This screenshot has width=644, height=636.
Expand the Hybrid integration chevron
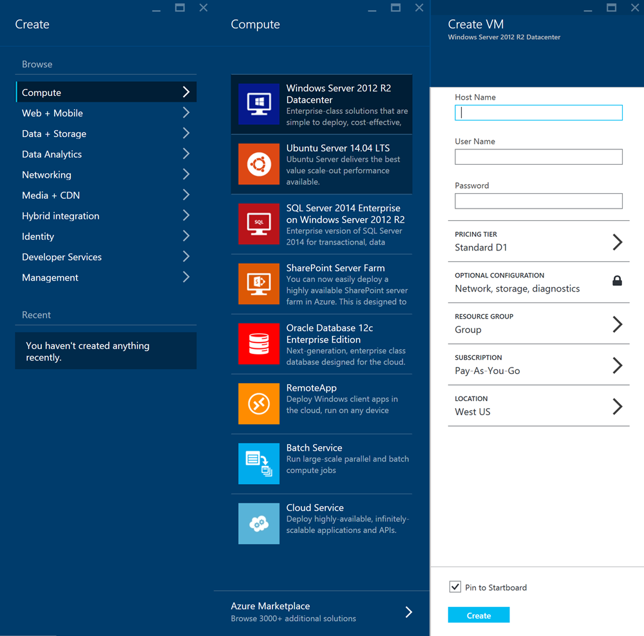[x=186, y=215]
